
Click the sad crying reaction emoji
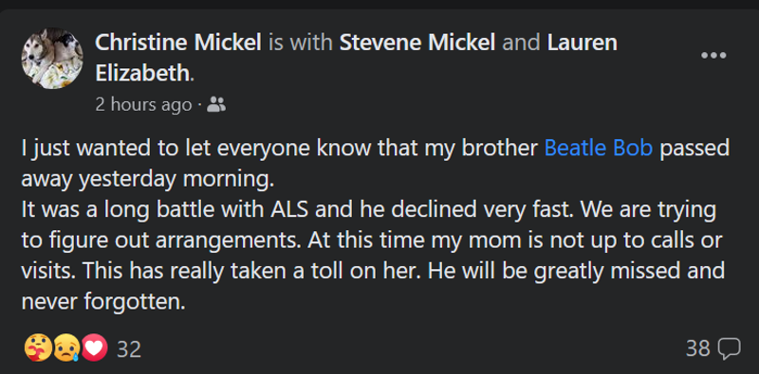tap(66, 347)
